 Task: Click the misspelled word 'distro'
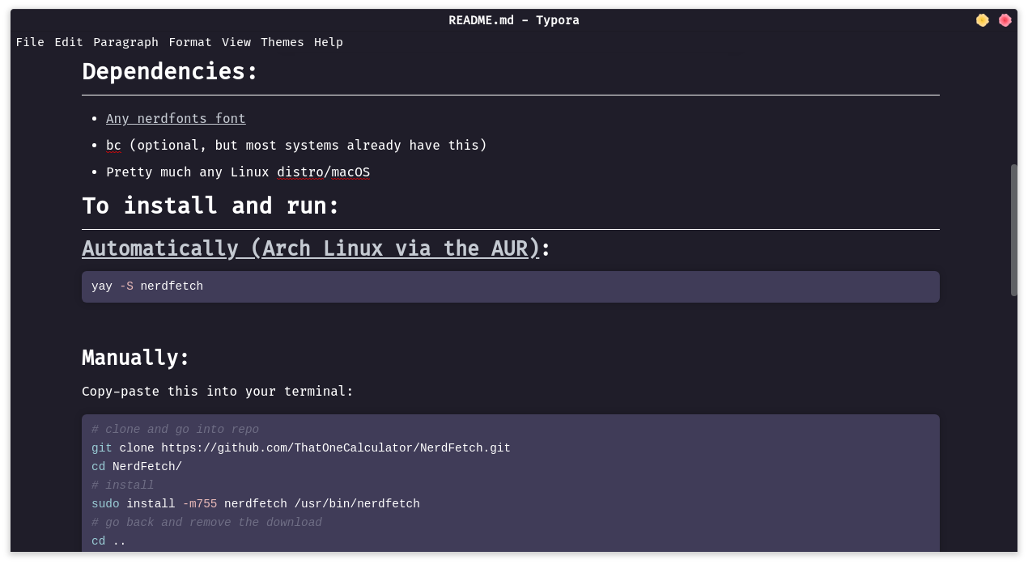tap(300, 172)
